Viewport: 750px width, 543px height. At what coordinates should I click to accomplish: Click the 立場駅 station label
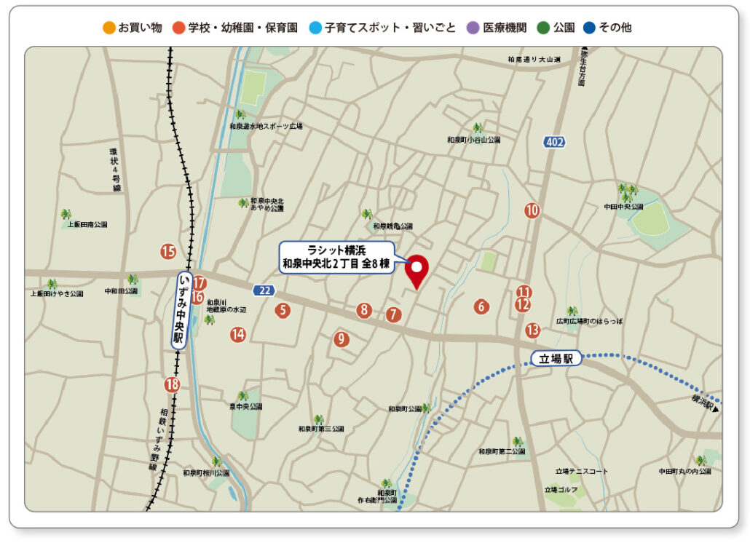(556, 359)
